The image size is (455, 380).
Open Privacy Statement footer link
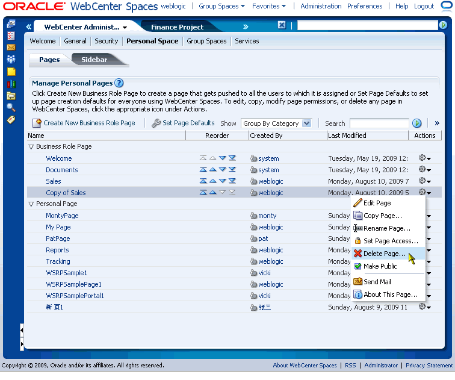[429, 366]
